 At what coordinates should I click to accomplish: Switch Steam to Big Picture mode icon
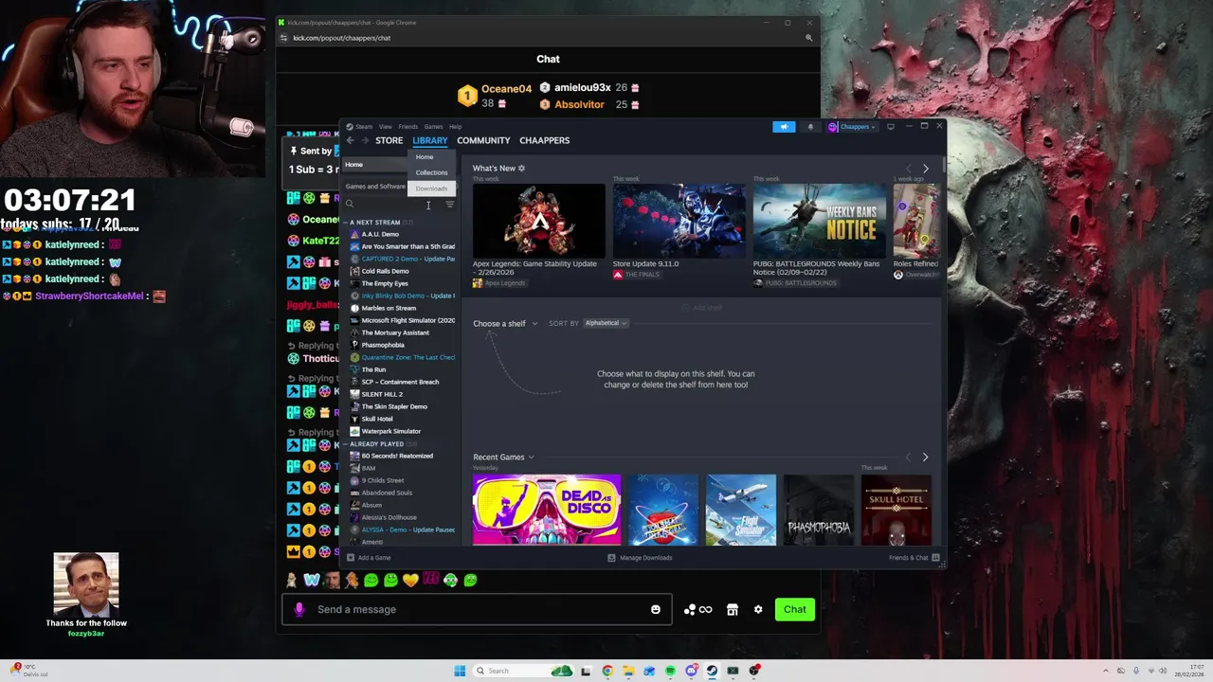pos(890,126)
